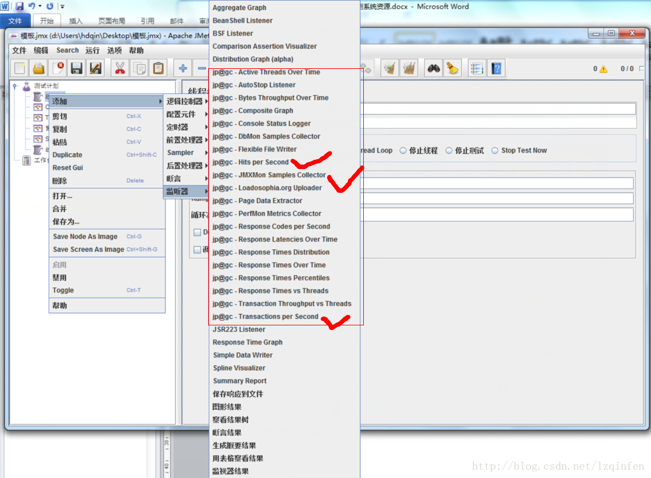Choose Summary Report listener
Image resolution: width=651 pixels, height=478 pixels.
click(284, 381)
